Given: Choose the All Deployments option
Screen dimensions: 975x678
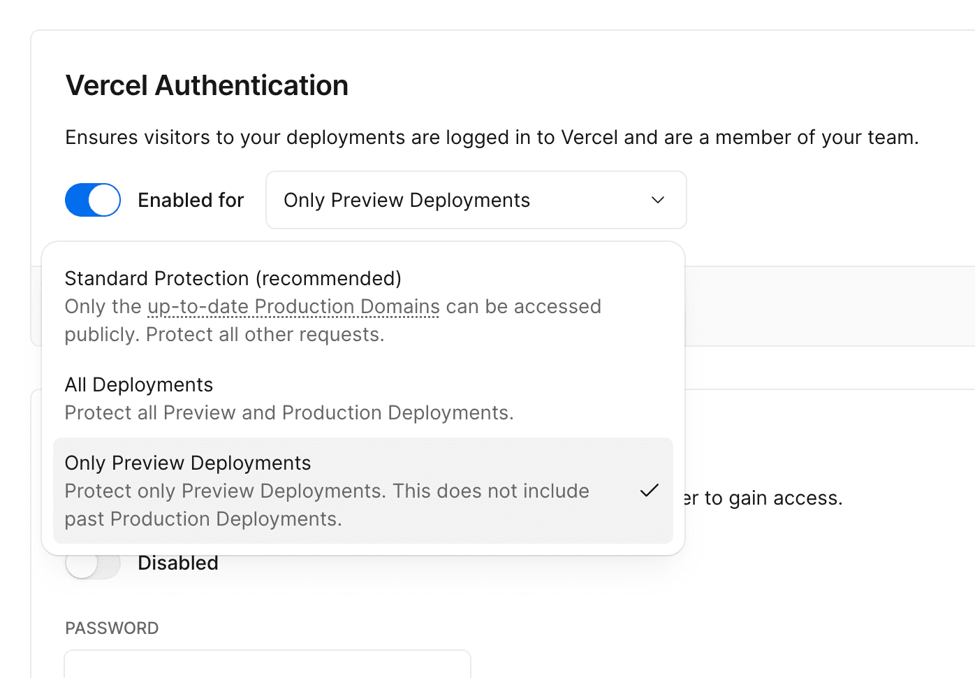Looking at the screenshot, I should 363,398.
